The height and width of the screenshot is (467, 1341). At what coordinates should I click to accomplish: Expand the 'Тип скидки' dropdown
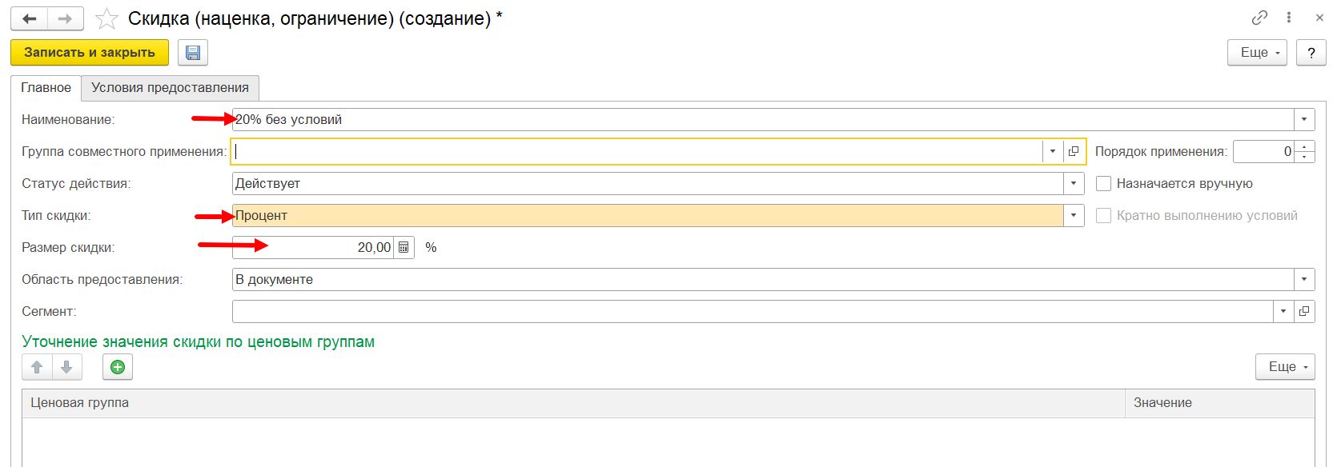[x=1074, y=216]
